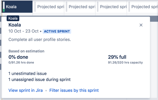Click the grey capacity bar of fourth Projected sprint

coord(129,7)
